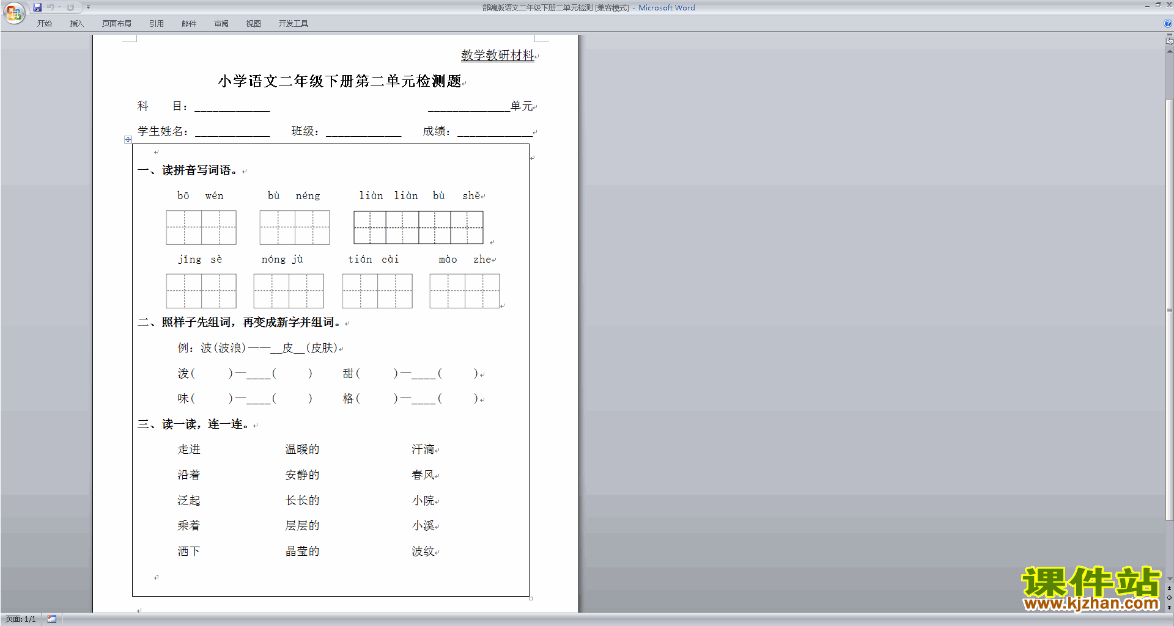Save the document with the floppy icon

pyautogui.click(x=37, y=7)
